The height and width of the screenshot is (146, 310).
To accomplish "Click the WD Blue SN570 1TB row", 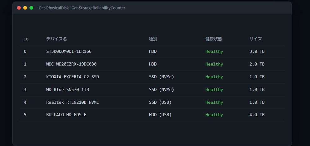I will (x=152, y=89).
